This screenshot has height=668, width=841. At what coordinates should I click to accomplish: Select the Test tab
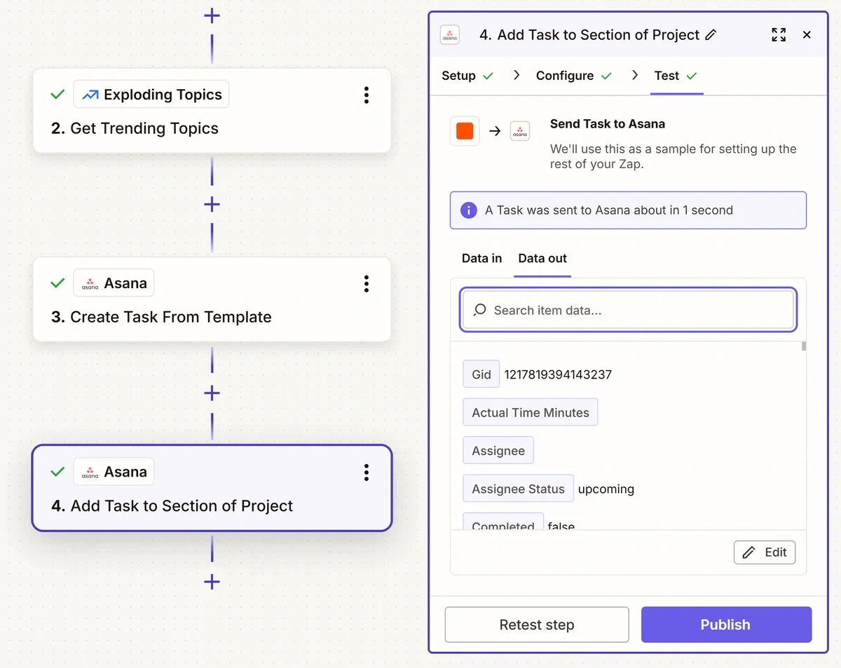pyautogui.click(x=676, y=76)
